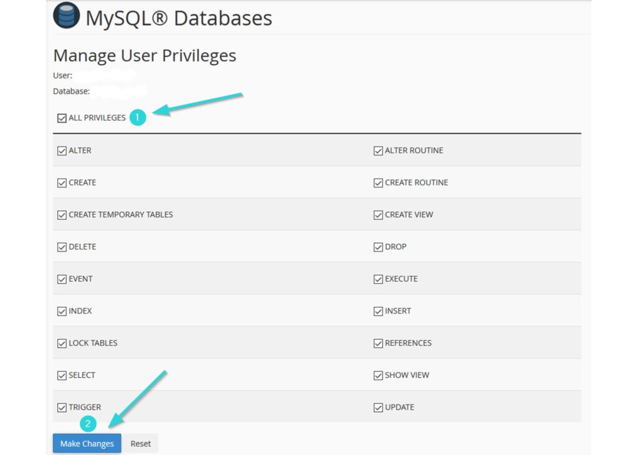Uncheck the LOCK TABLES privilege
The image size is (638, 455).
(x=62, y=344)
